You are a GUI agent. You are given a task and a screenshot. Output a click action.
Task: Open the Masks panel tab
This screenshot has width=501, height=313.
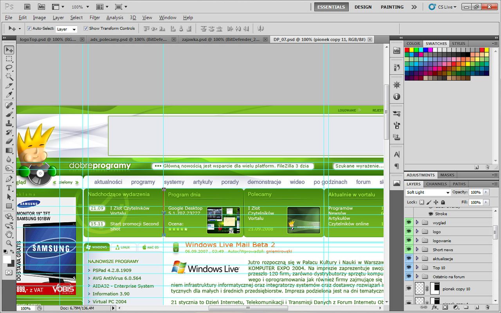(447, 175)
